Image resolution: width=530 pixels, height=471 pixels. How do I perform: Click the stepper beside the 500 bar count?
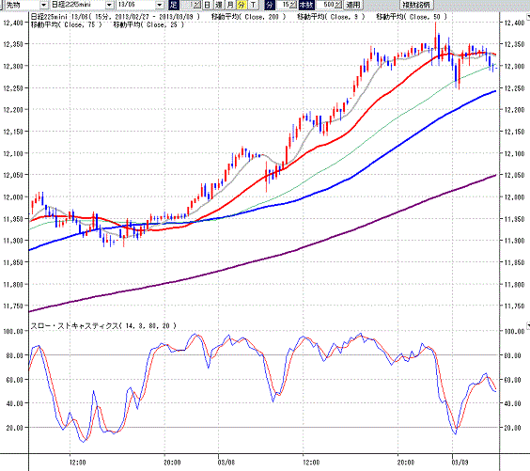338,5
